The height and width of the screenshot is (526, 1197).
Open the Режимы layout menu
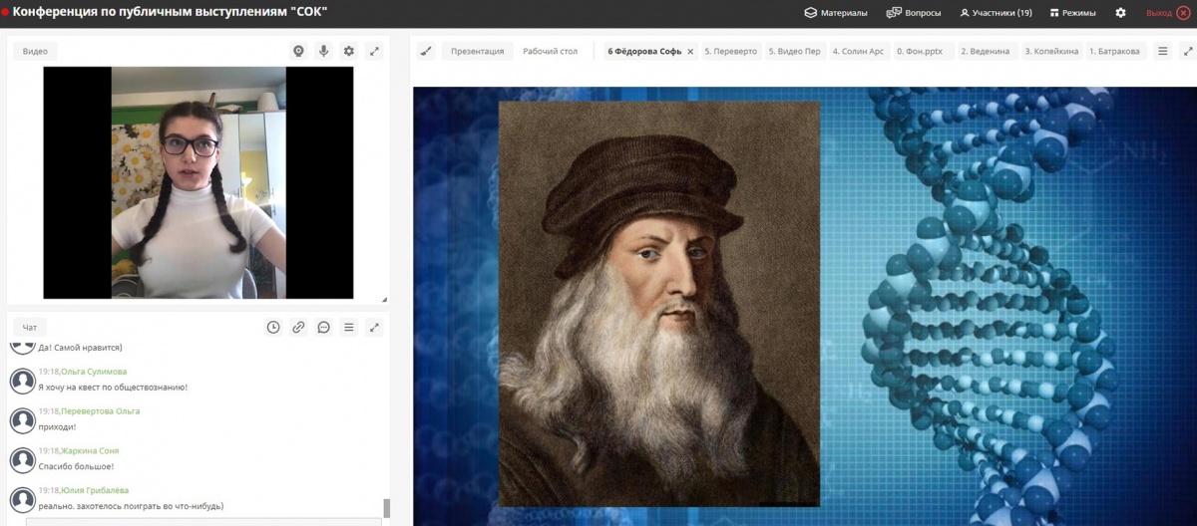coord(1071,13)
